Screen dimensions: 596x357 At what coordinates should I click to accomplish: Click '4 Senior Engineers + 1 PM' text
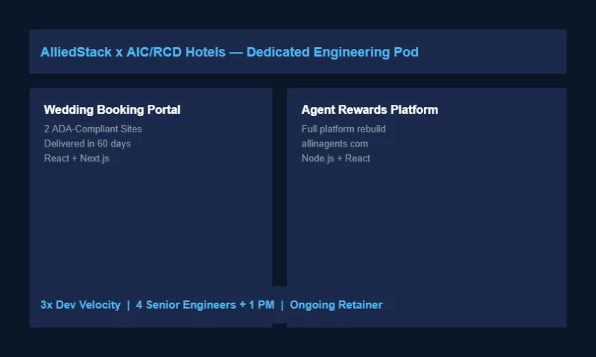[x=205, y=305]
